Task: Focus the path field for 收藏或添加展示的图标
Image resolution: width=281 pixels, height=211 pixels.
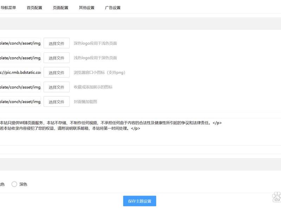Action: [20, 87]
